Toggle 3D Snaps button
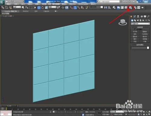 (71, 8)
